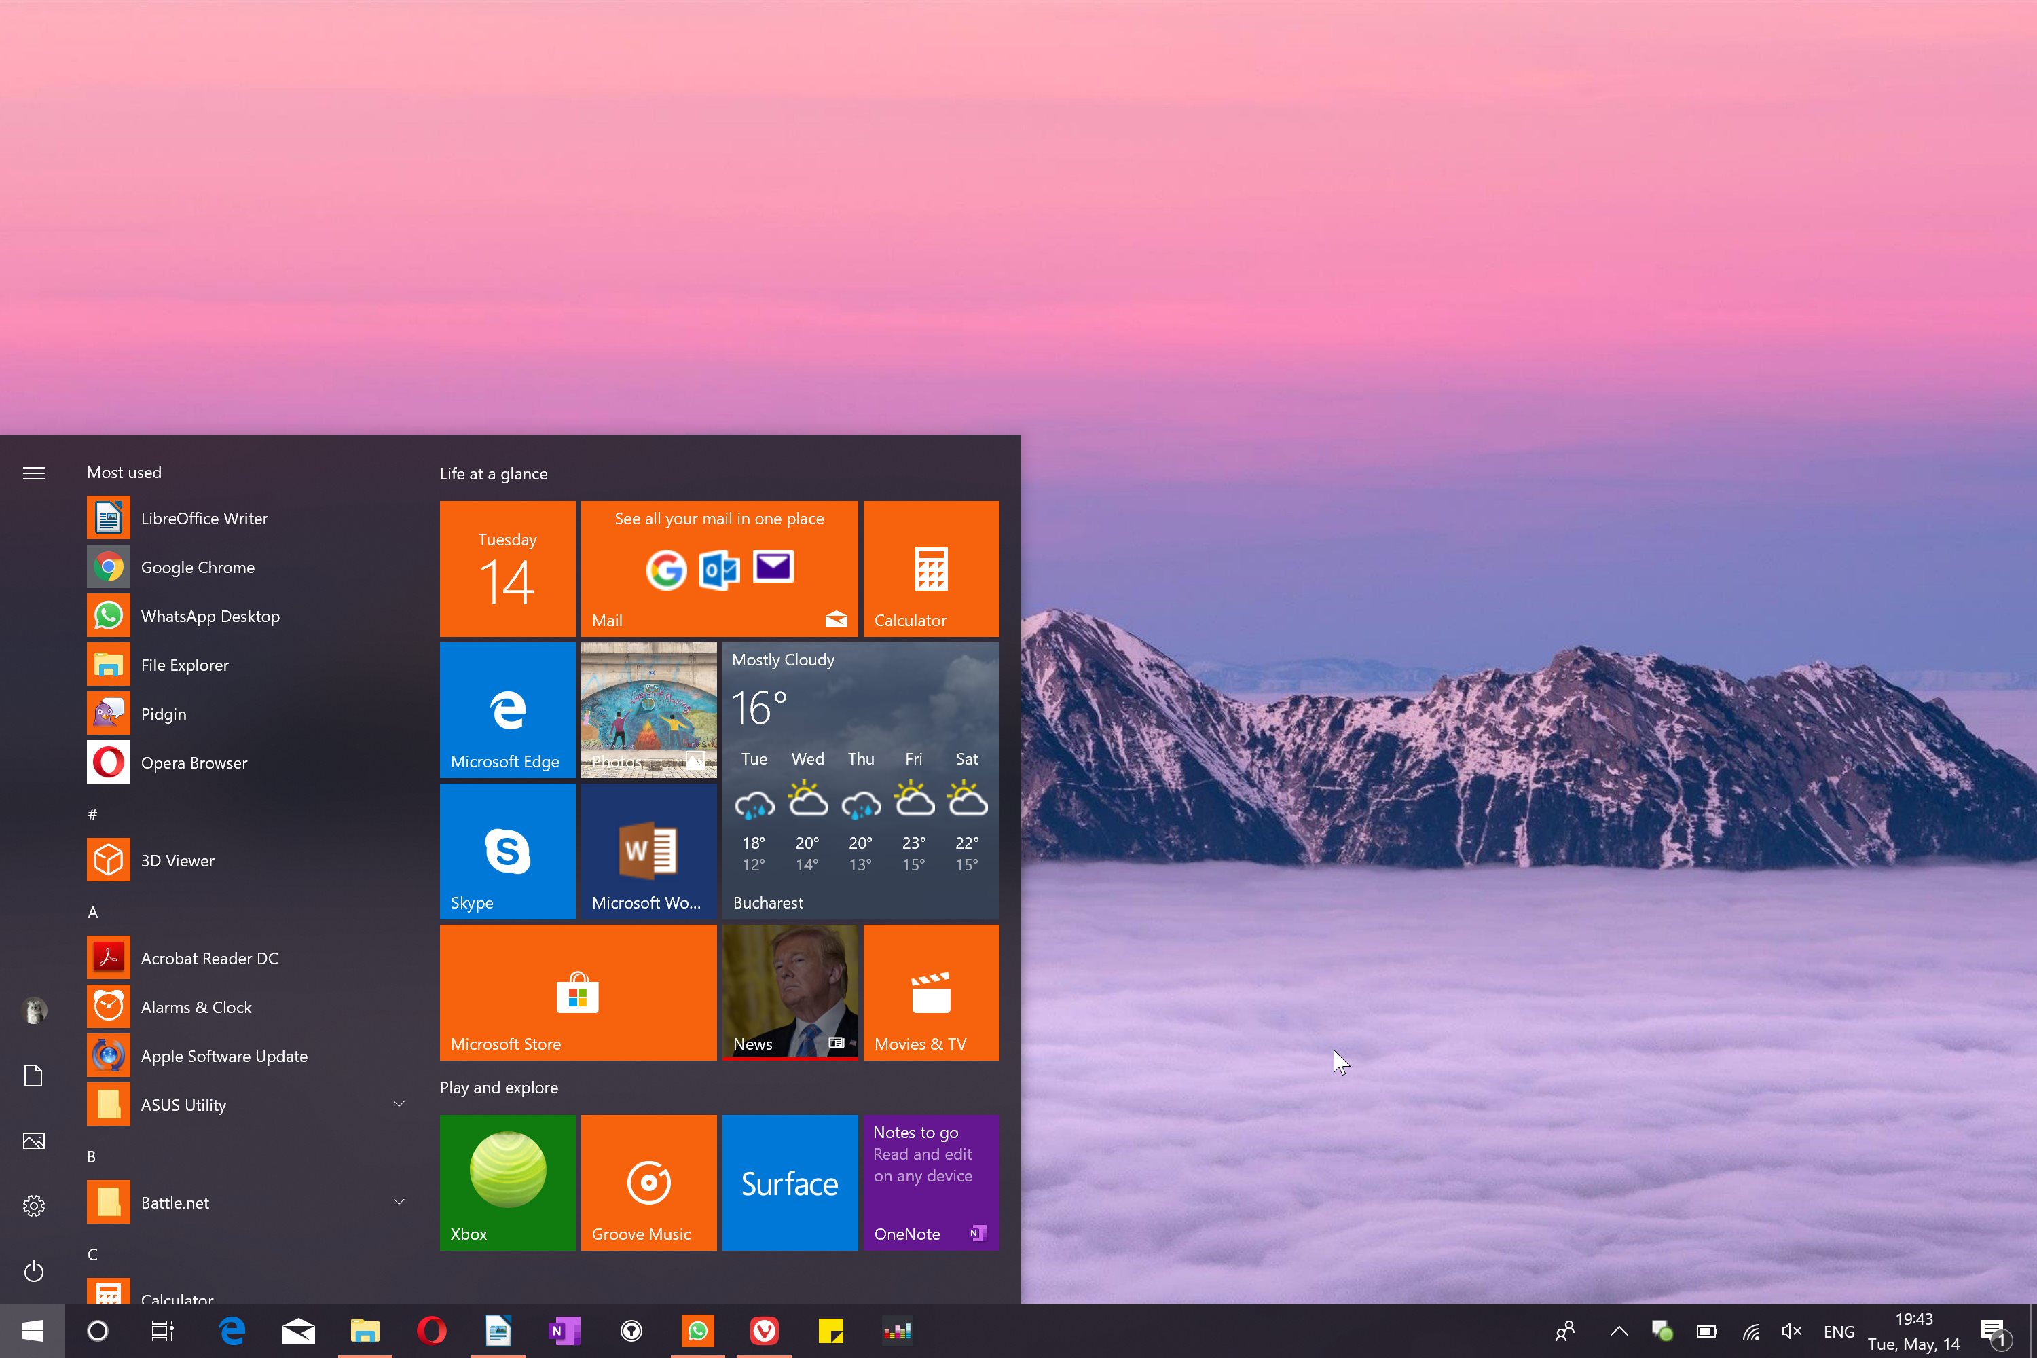The image size is (2037, 1358).
Task: Click the letter C index header
Action: 92,1254
